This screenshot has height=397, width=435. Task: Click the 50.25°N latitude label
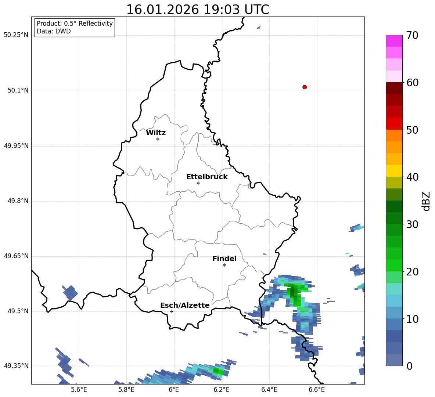point(16,35)
